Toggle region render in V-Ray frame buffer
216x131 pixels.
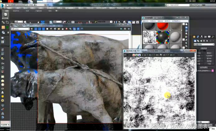tap(78, 29)
